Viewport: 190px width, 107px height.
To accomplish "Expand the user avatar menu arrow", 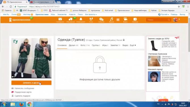I will 179,19.
